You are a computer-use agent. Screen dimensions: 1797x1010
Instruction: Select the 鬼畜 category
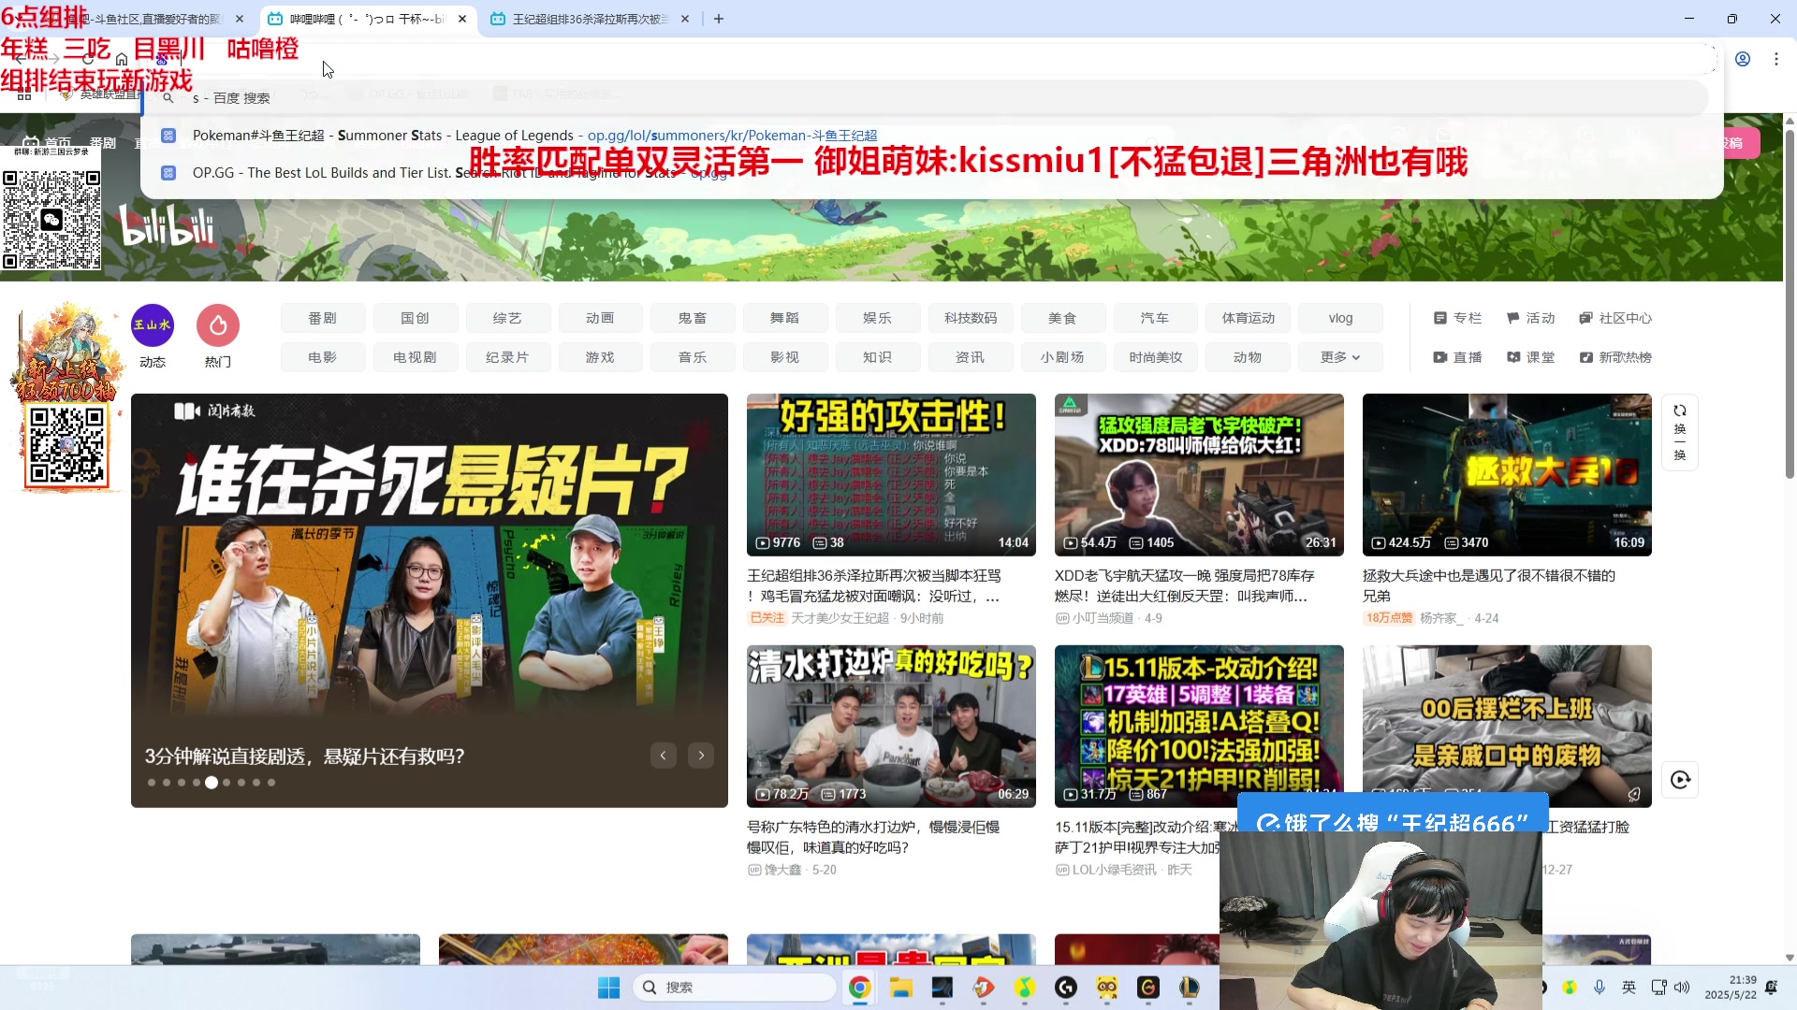693,318
